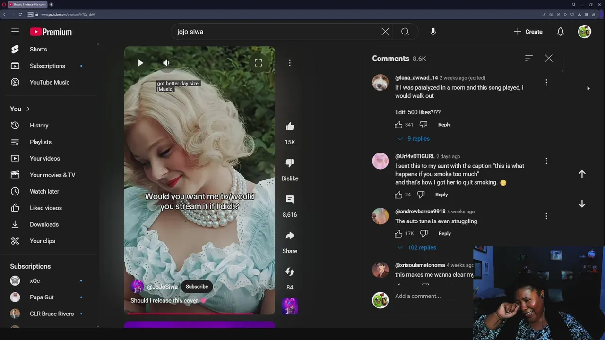The width and height of the screenshot is (605, 340).
Task: Expand the 102 replies thread
Action: (416, 247)
